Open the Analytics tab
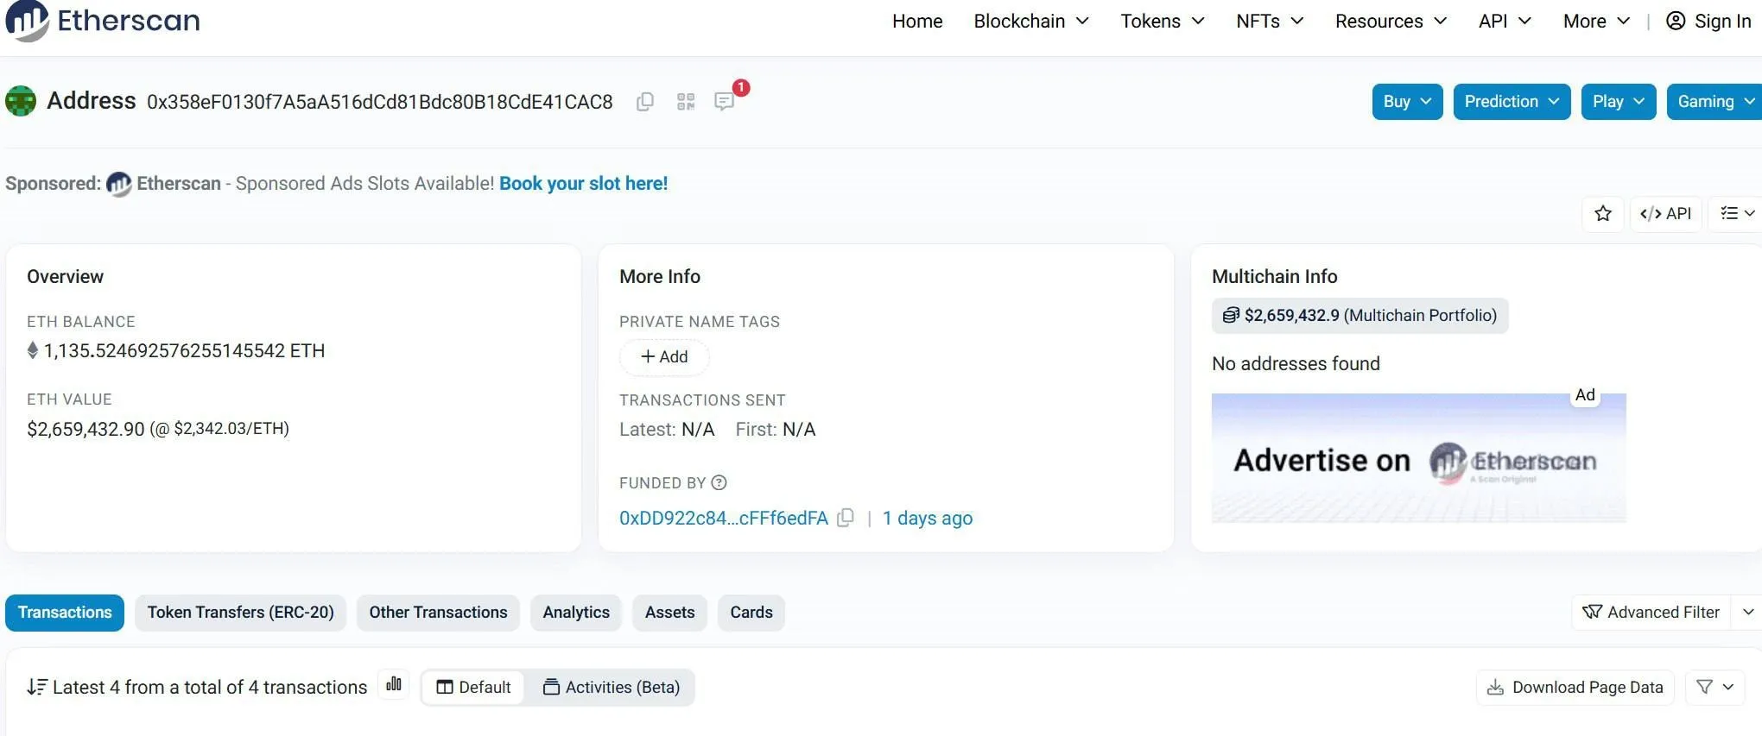 [x=576, y=613]
